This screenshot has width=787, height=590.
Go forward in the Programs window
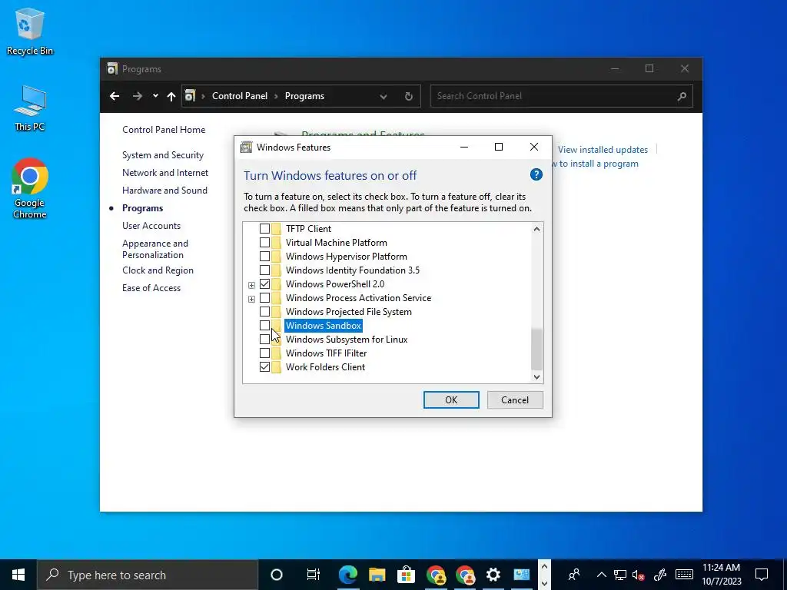tap(137, 96)
